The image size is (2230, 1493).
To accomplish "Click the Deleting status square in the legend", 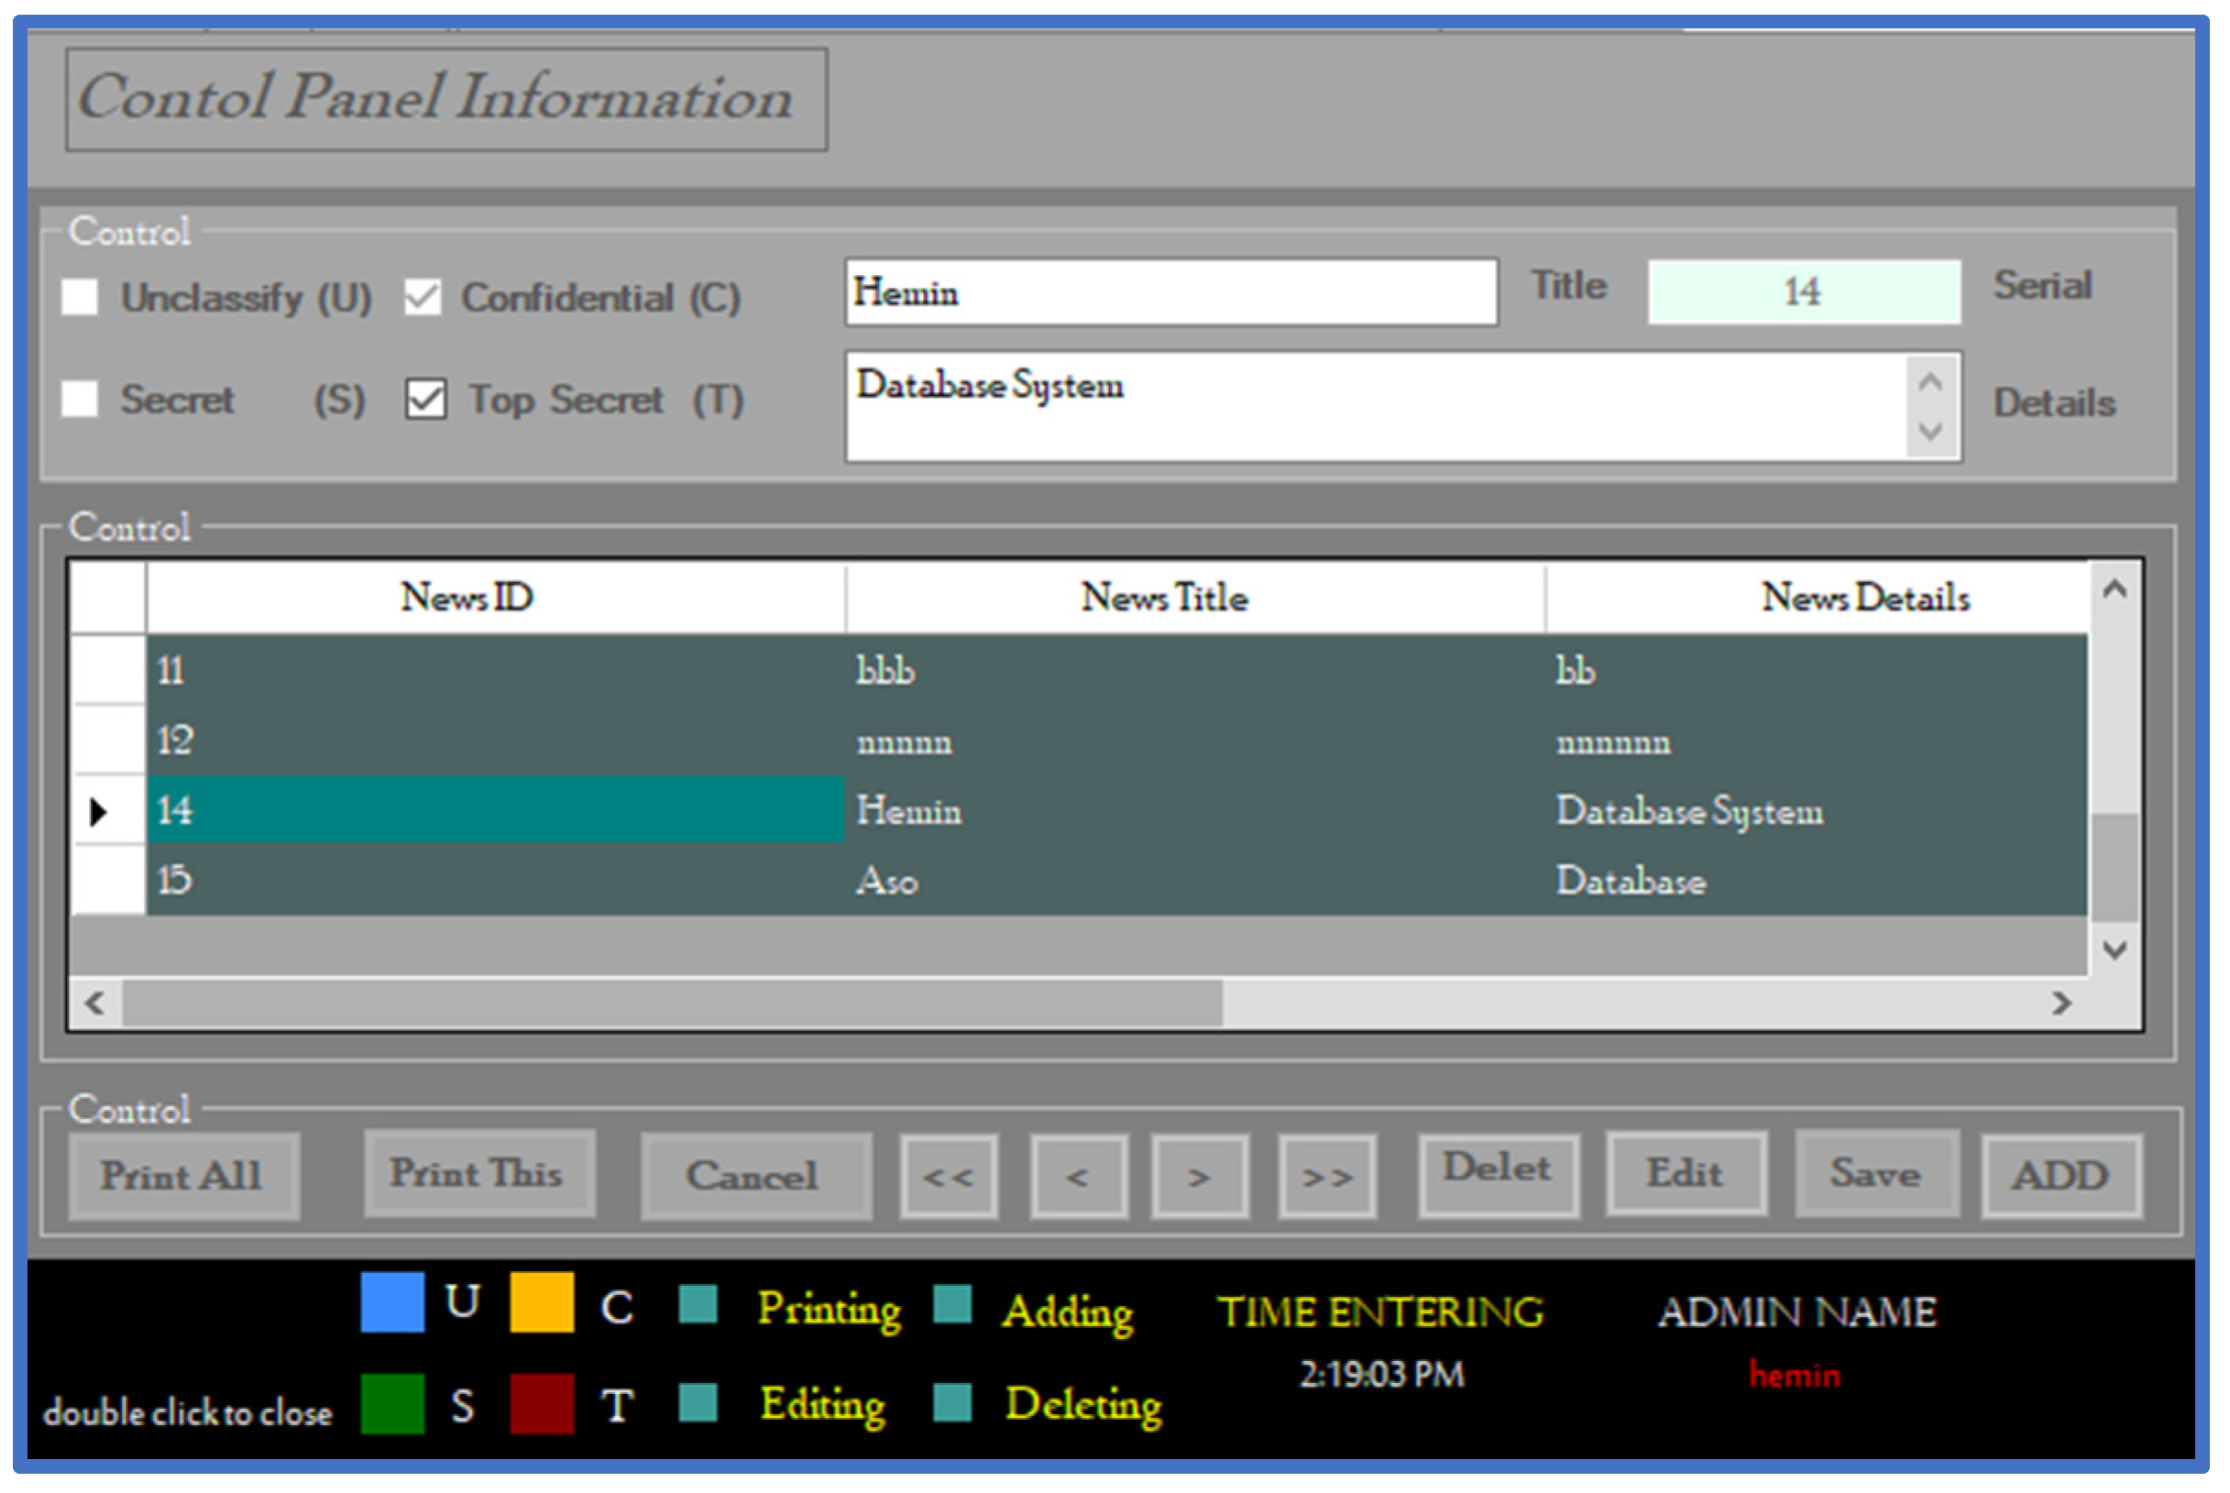I will [951, 1401].
